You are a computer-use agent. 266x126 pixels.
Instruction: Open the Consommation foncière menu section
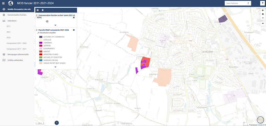click(17, 15)
